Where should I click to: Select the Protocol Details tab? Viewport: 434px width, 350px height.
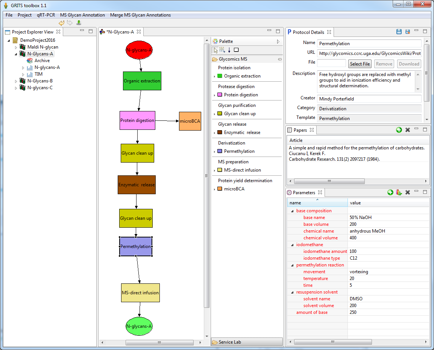point(308,32)
